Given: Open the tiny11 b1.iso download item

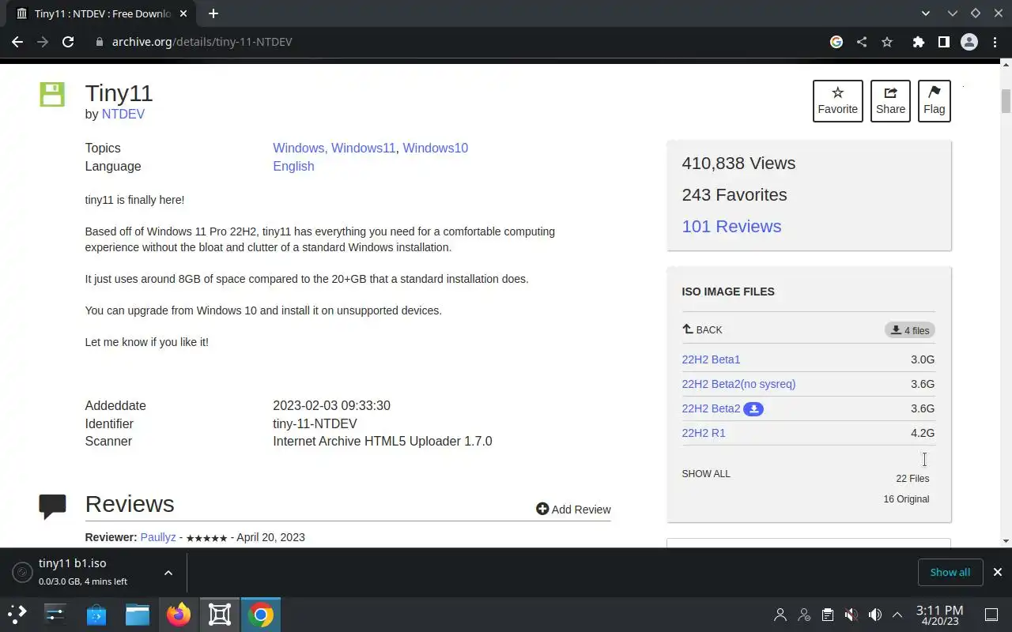Looking at the screenshot, I should pyautogui.click(x=83, y=572).
